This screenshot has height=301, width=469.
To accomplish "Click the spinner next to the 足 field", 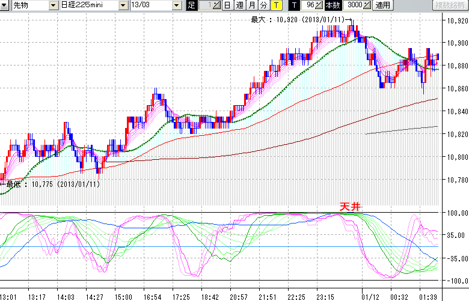I will click(x=217, y=5).
